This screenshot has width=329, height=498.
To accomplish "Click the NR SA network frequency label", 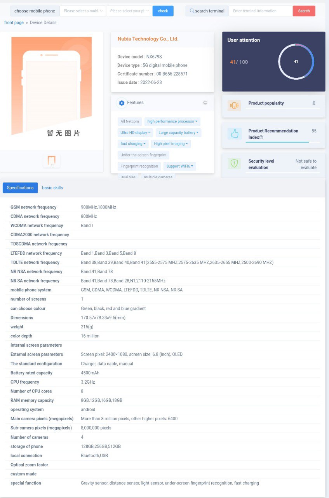I will pos(35,281).
